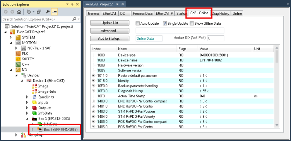
Task: Click the Image-Info node icon
Action: click(34, 92)
